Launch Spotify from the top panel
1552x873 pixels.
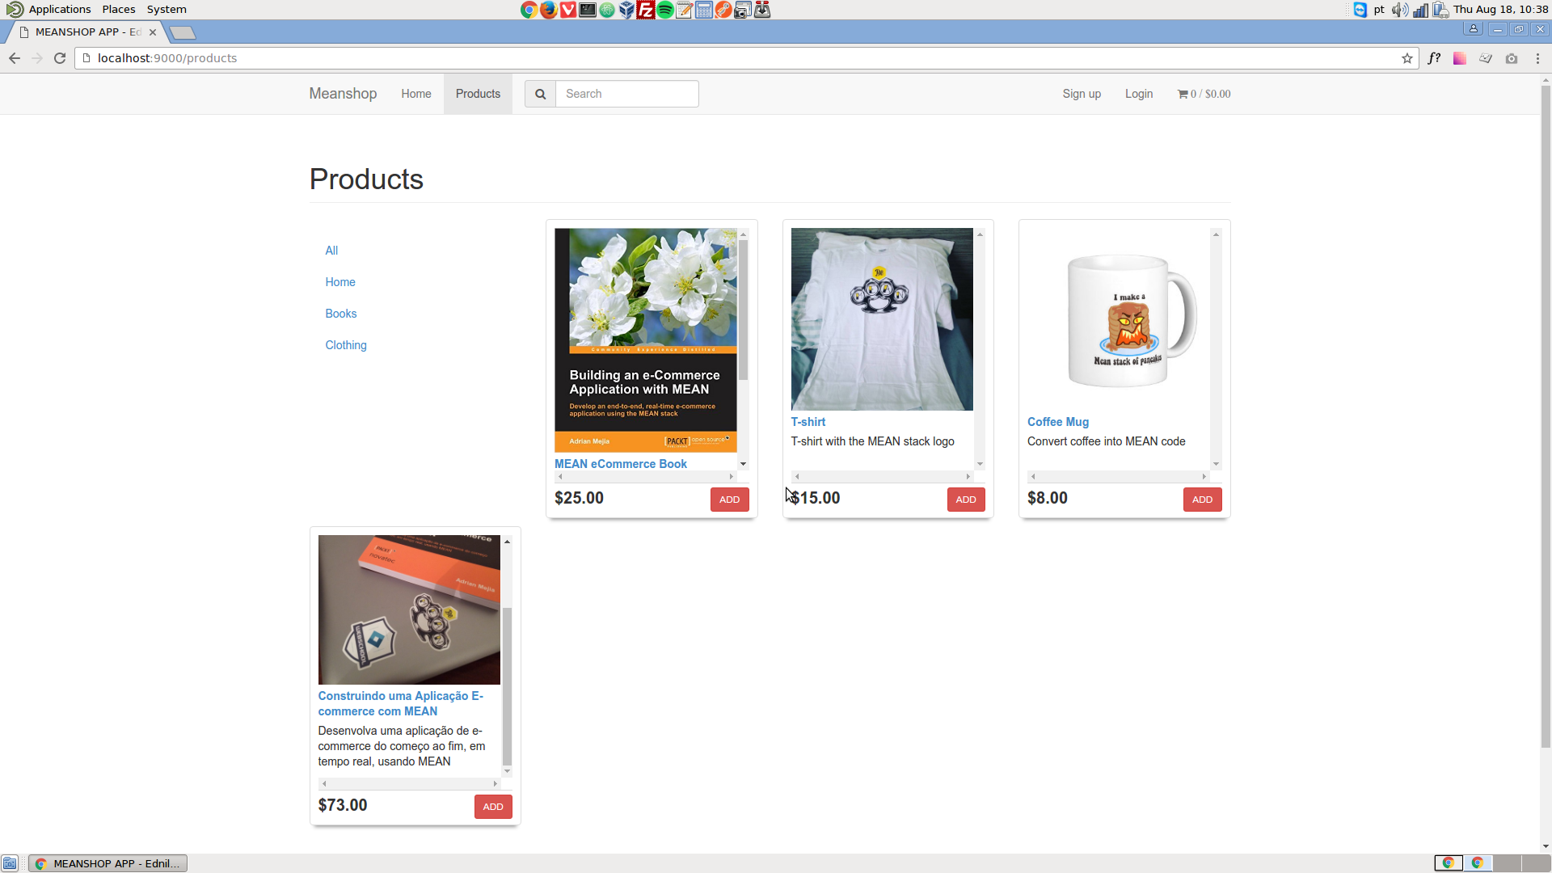tap(665, 10)
